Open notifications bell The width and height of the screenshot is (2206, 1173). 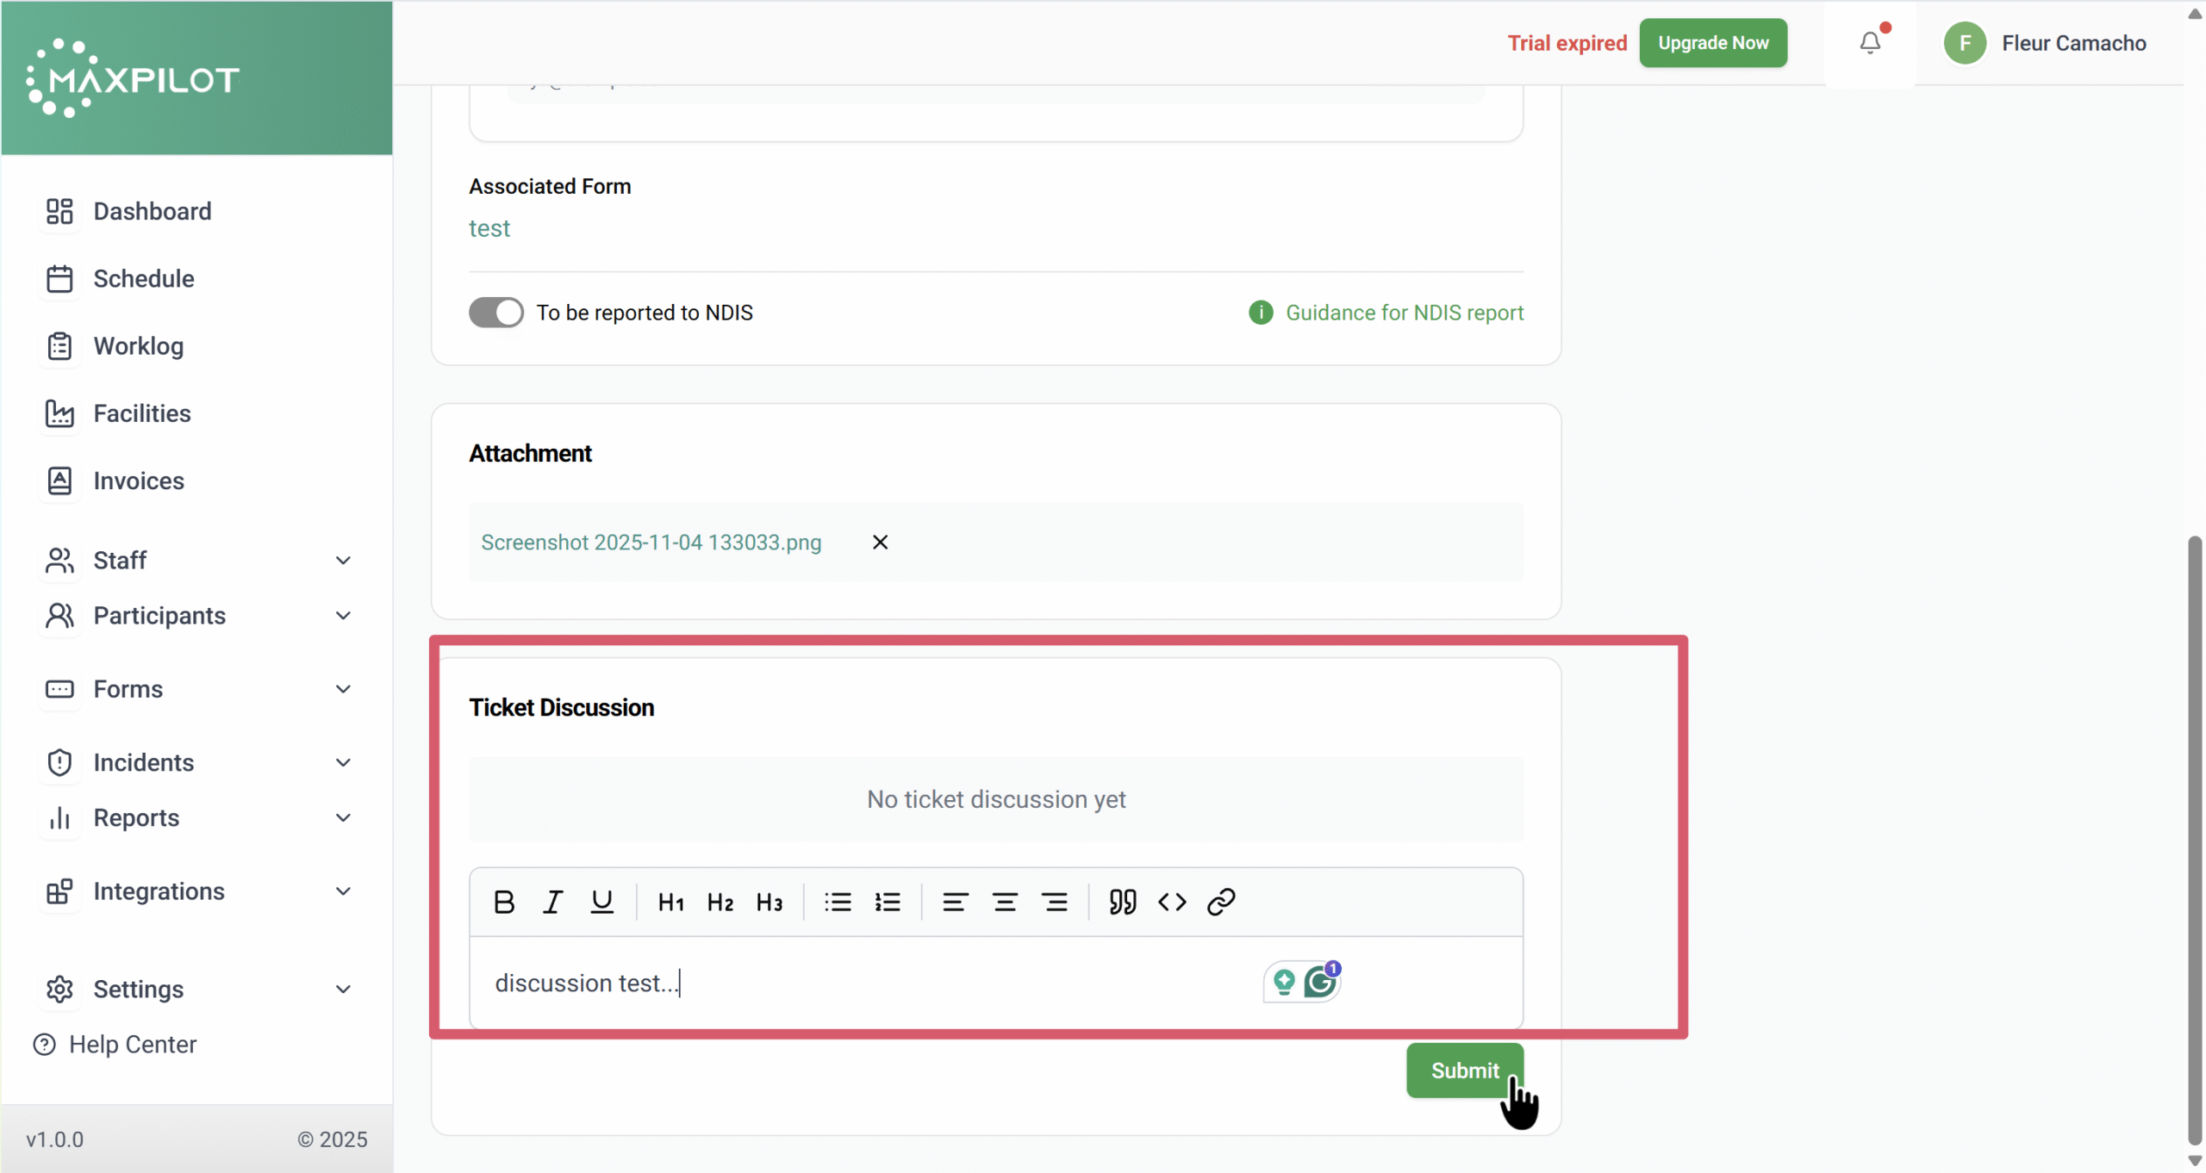point(1869,43)
